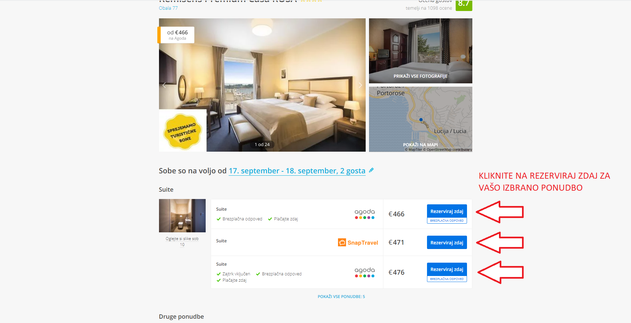Expand all offers via Pokaži vse ponudbe: 5

341,296
